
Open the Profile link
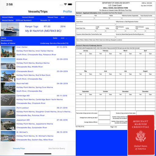(x=67, y=12)
